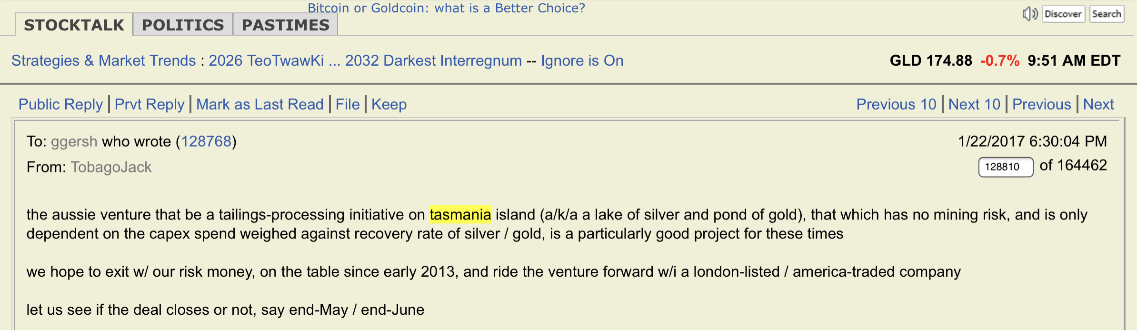
Task: Go to Strategies & Market Trends
Action: [103, 60]
